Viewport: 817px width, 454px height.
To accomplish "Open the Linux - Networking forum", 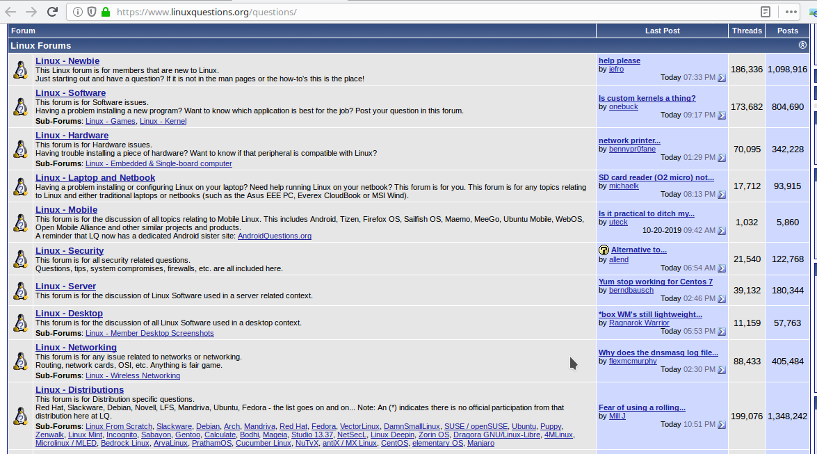I will [76, 347].
